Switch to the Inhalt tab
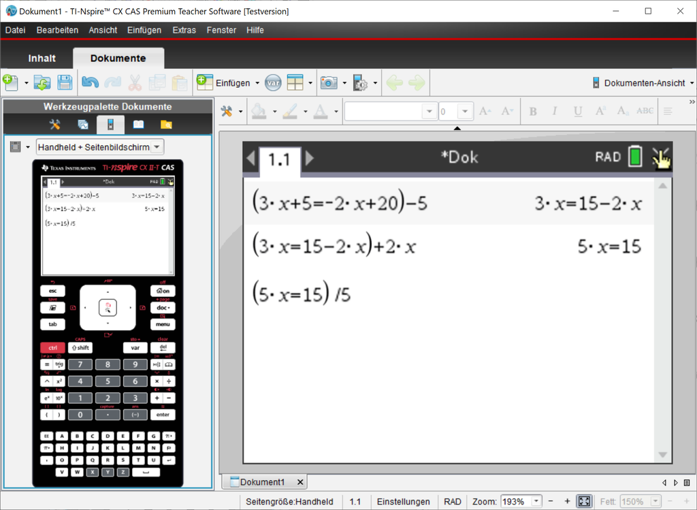 pos(42,59)
